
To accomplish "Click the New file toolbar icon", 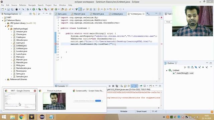I will [3, 9].
